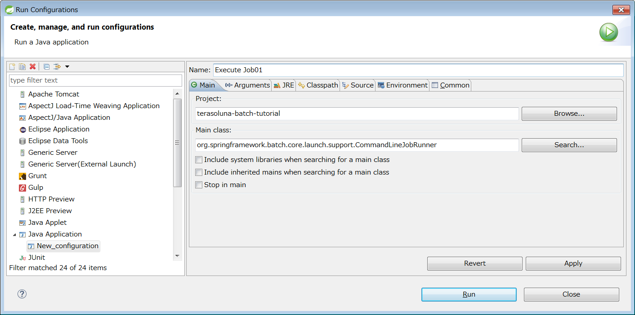The image size is (635, 315).
Task: Select Apache Tomcat configuration type
Action: (x=54, y=94)
